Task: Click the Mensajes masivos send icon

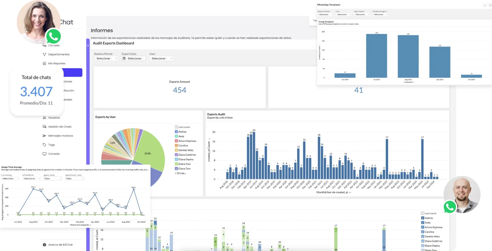Action: tap(44, 136)
